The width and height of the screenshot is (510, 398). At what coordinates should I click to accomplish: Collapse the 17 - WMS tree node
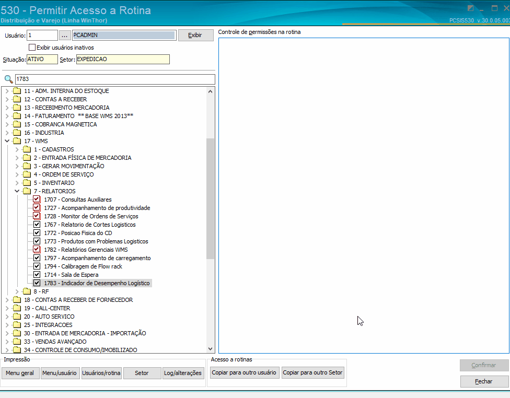tap(7, 141)
